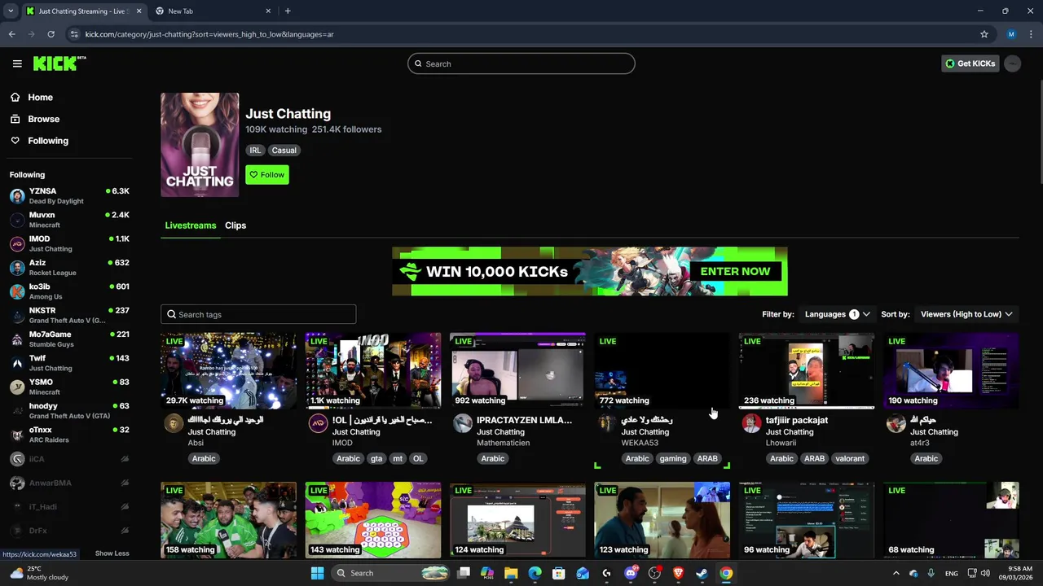Viewport: 1043px width, 586px height.
Task: Reload the page in Chrome
Action: click(x=51, y=34)
